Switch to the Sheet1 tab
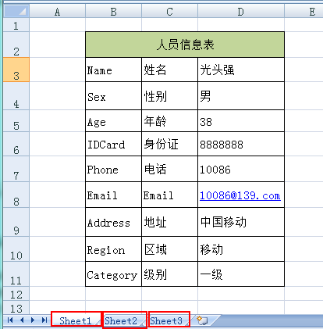The width and height of the screenshot is (323, 329). [x=76, y=320]
